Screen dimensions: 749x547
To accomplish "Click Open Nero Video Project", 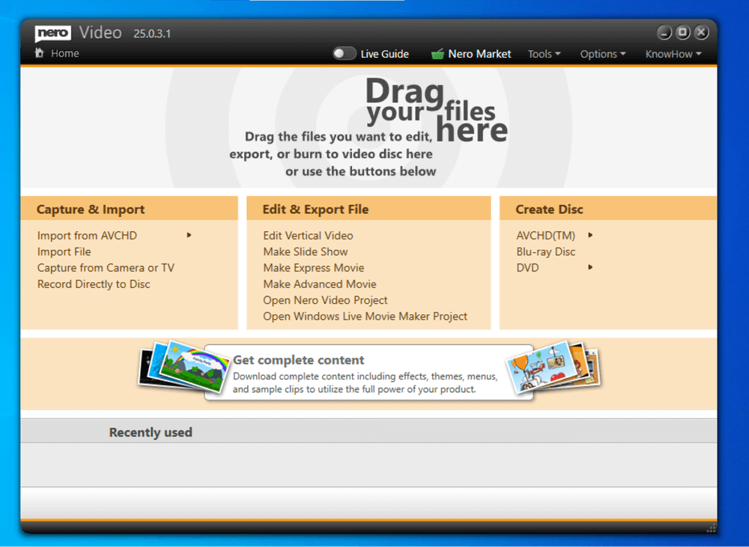I will [x=325, y=300].
